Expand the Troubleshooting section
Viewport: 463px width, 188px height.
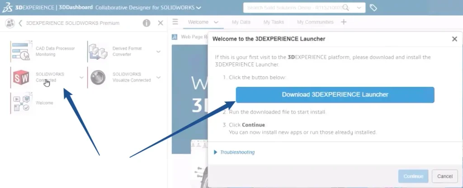coord(234,152)
